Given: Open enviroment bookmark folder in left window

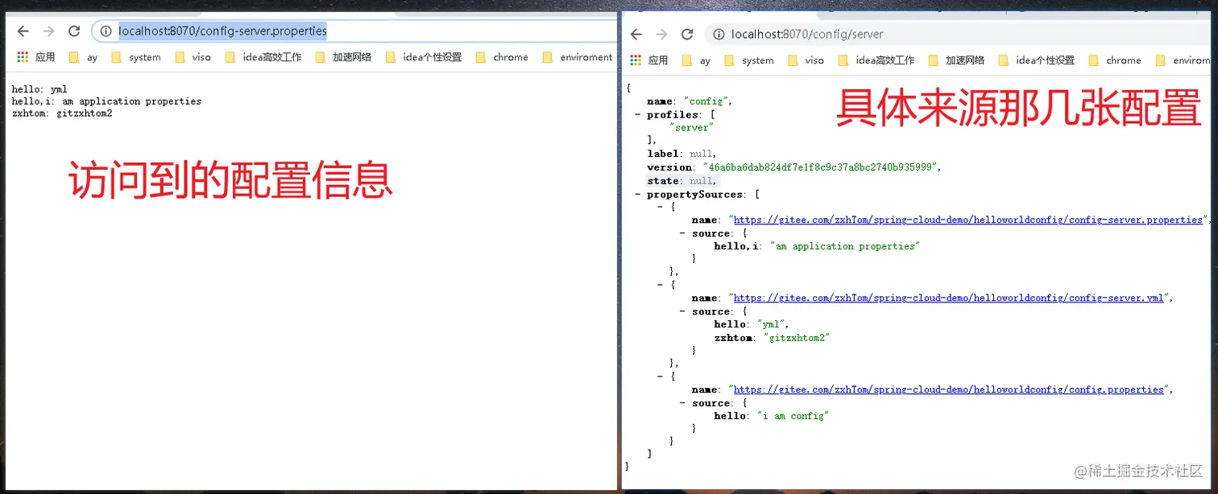Looking at the screenshot, I should 578,57.
